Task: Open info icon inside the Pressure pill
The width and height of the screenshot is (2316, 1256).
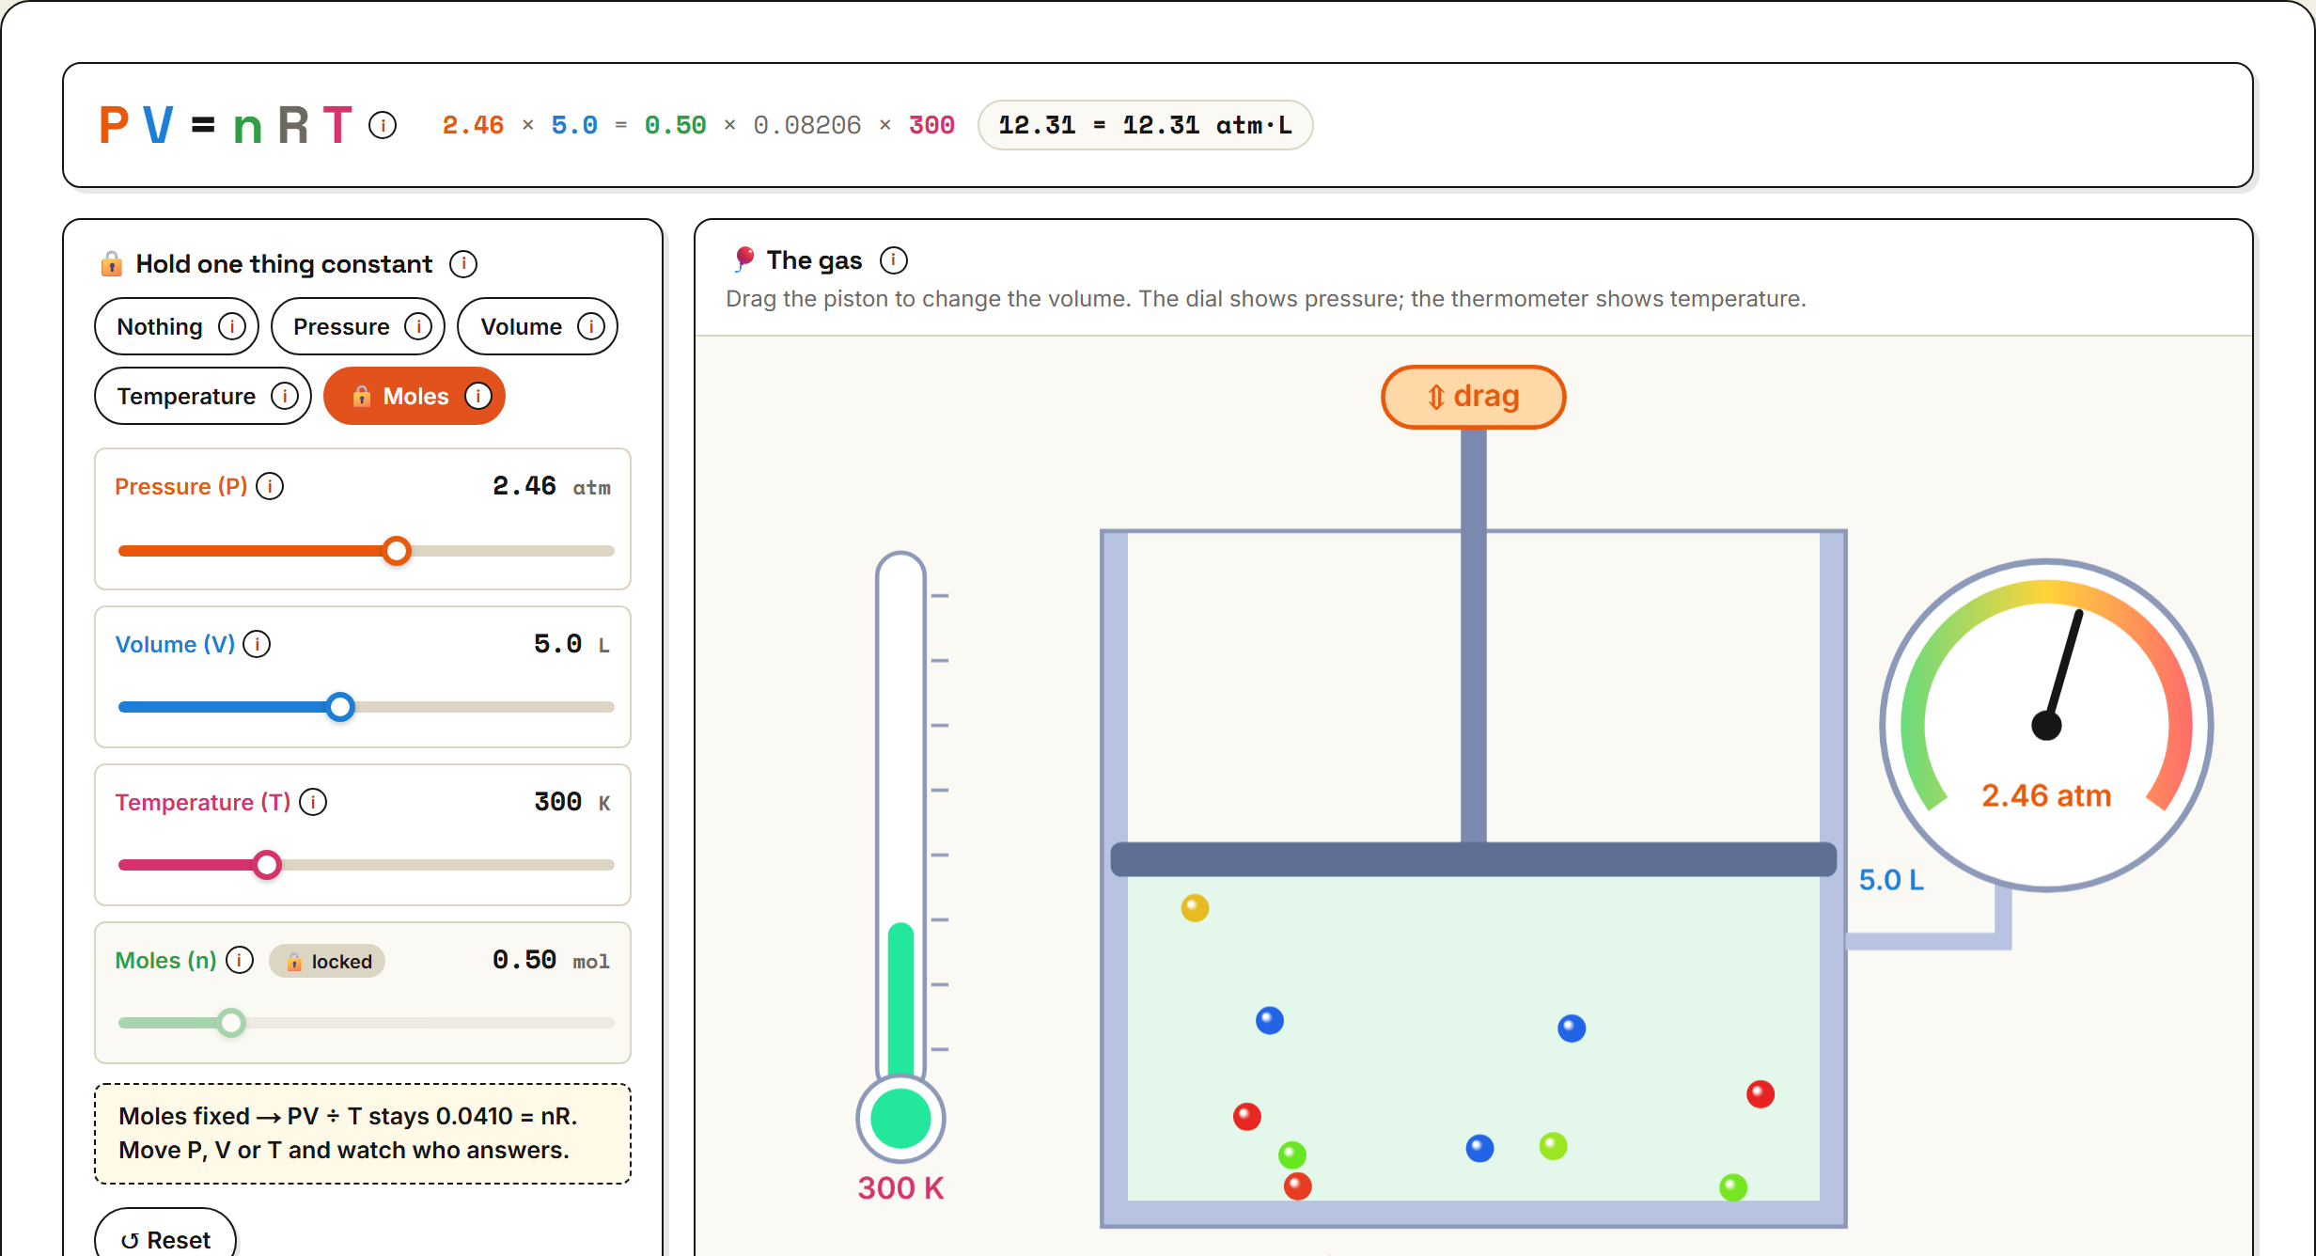Action: click(x=418, y=326)
